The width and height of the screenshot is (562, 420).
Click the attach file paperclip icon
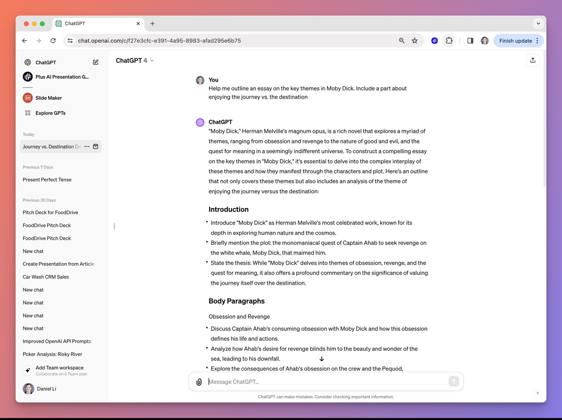[199, 382]
